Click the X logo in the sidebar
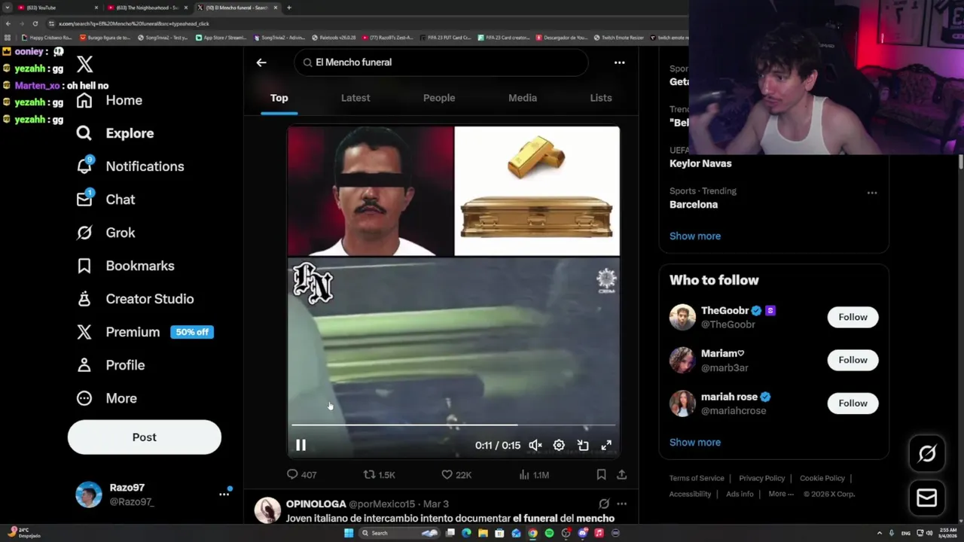This screenshot has width=964, height=542. (84, 65)
